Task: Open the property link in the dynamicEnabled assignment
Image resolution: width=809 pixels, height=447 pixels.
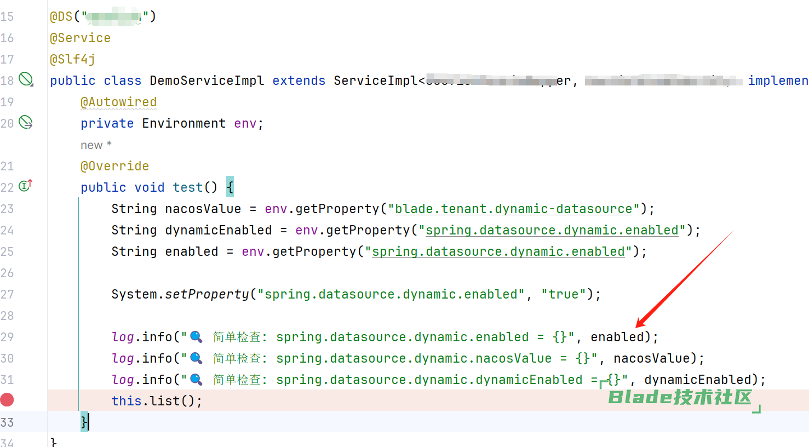Action: pos(552,230)
